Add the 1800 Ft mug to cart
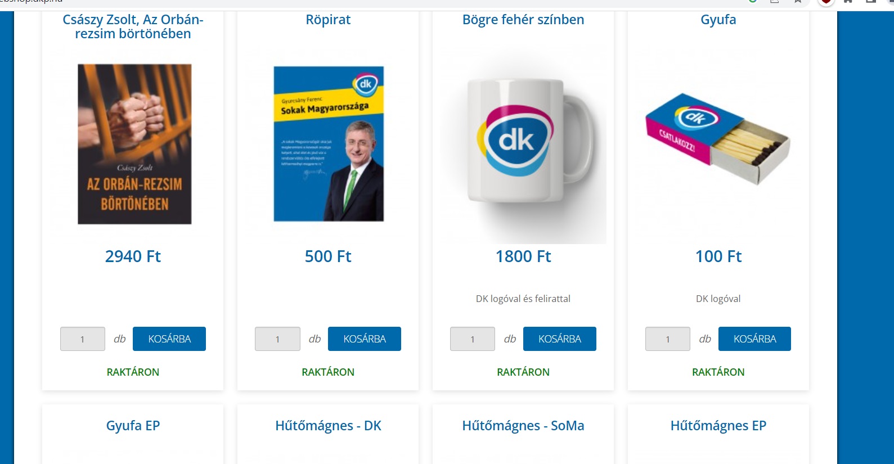894x464 pixels. point(560,339)
